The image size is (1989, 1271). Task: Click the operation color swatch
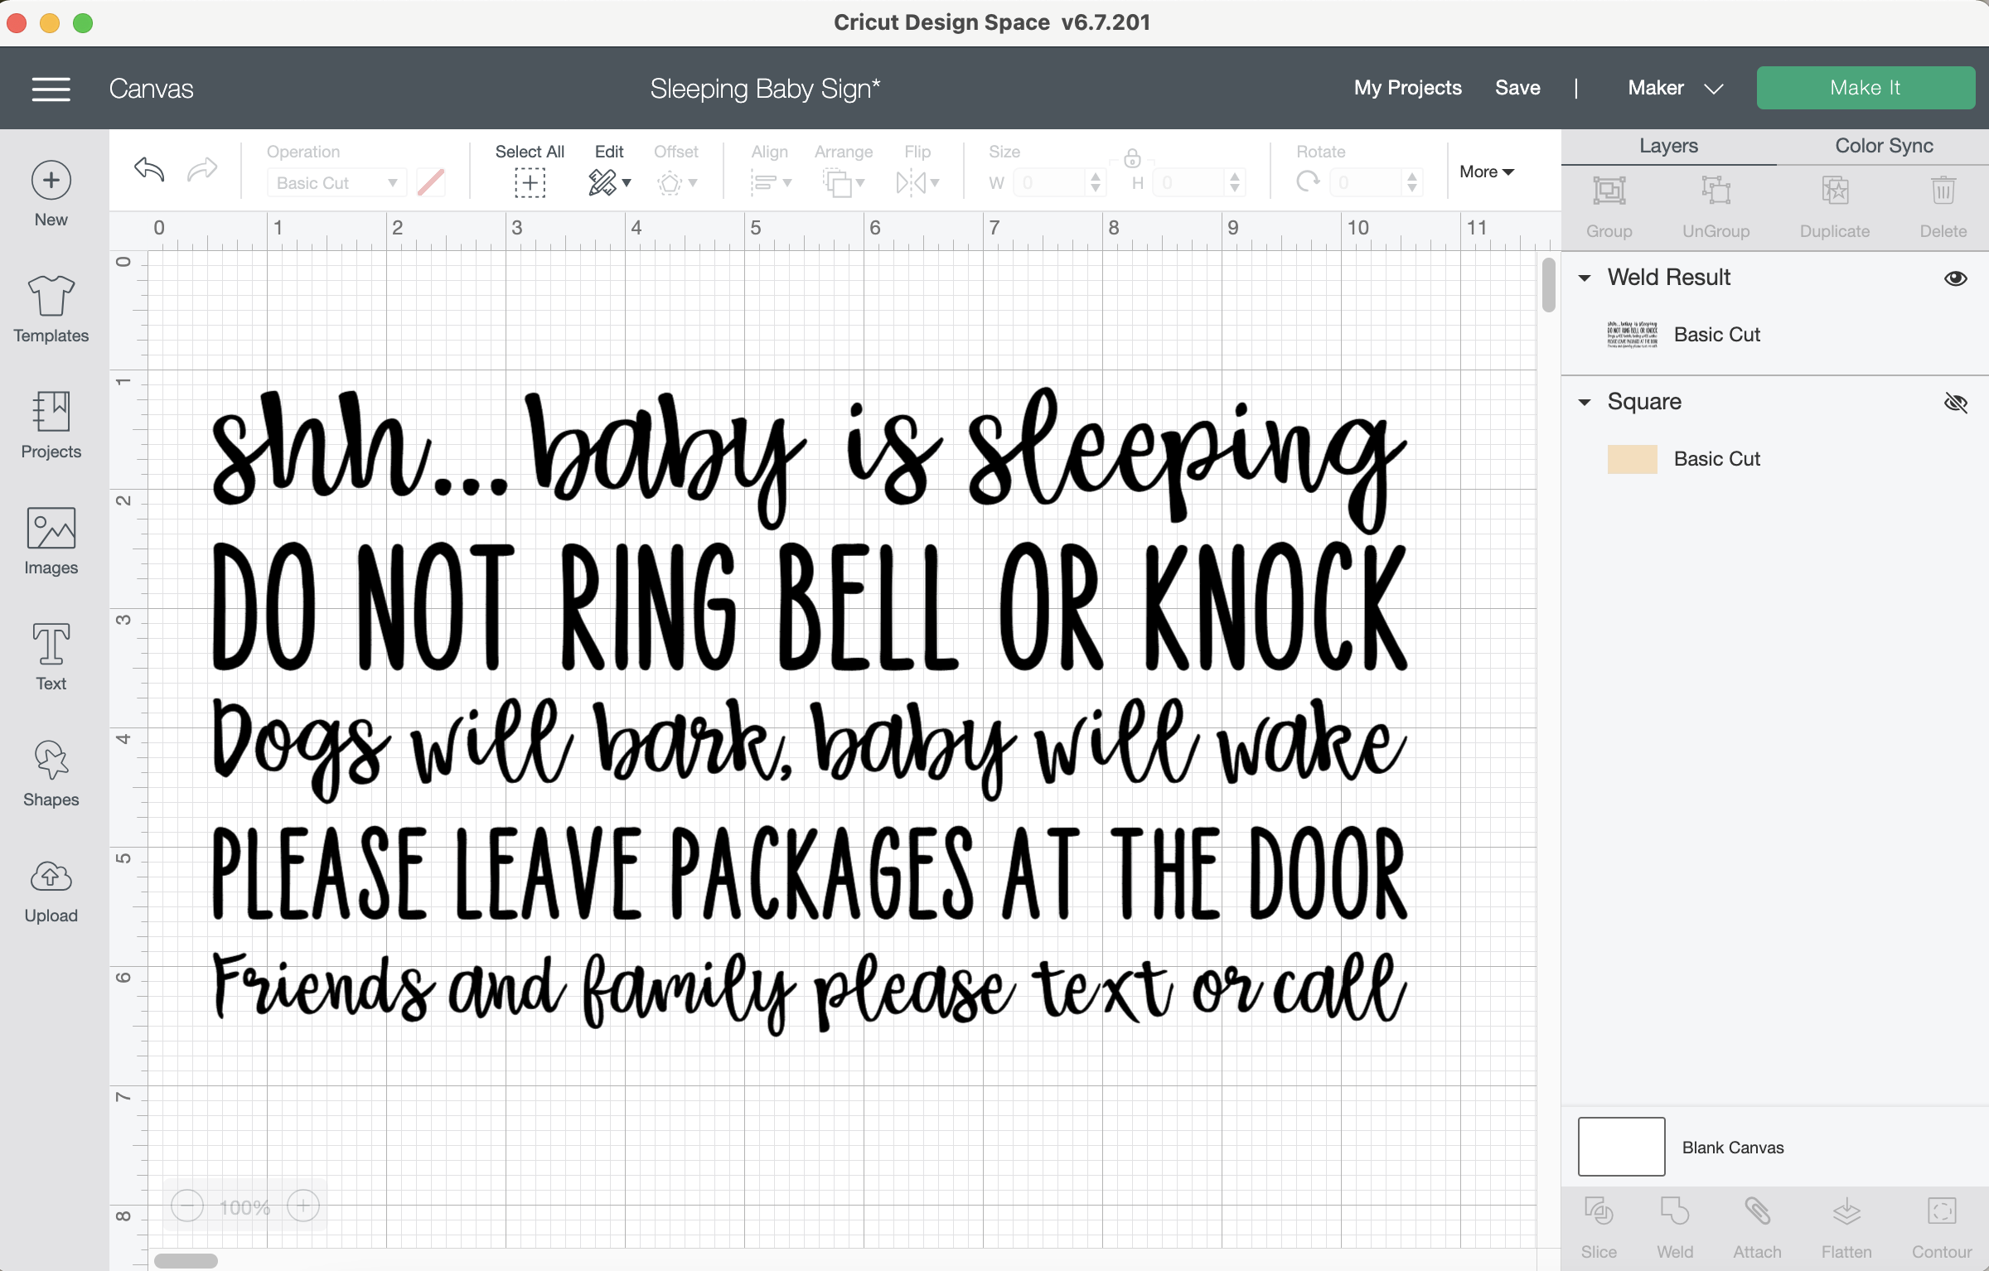(431, 182)
